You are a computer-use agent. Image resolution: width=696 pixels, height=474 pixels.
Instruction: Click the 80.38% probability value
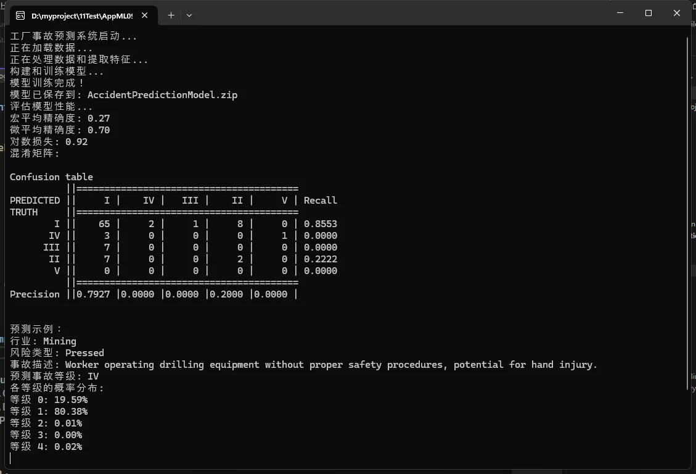[x=71, y=412]
